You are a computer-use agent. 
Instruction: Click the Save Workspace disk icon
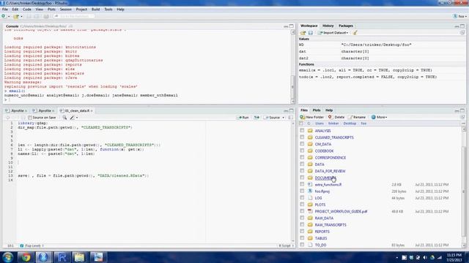coord(311,33)
